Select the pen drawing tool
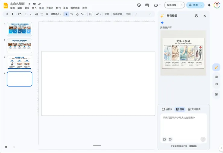Image resolution: width=223 pixels, height=153 pixels. [x=97, y=14]
